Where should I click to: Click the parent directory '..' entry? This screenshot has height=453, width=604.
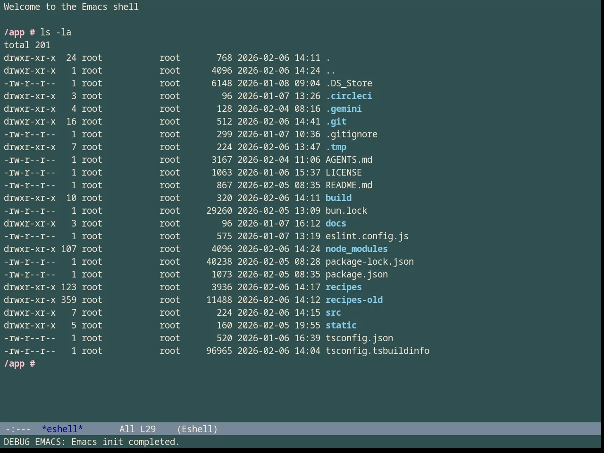331,70
